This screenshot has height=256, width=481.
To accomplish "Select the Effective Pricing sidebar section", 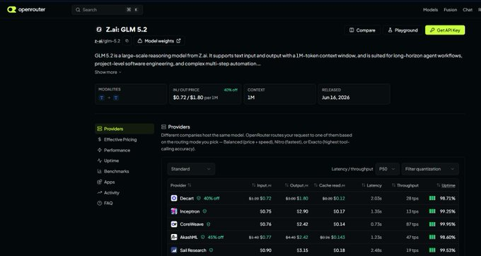I will [x=124, y=139].
